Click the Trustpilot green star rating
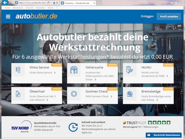185x139 pixels. [159, 123]
